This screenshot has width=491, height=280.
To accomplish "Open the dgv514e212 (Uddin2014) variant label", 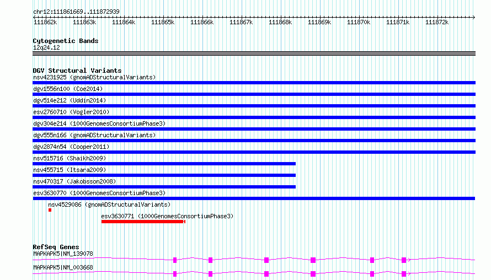I will point(70,100).
